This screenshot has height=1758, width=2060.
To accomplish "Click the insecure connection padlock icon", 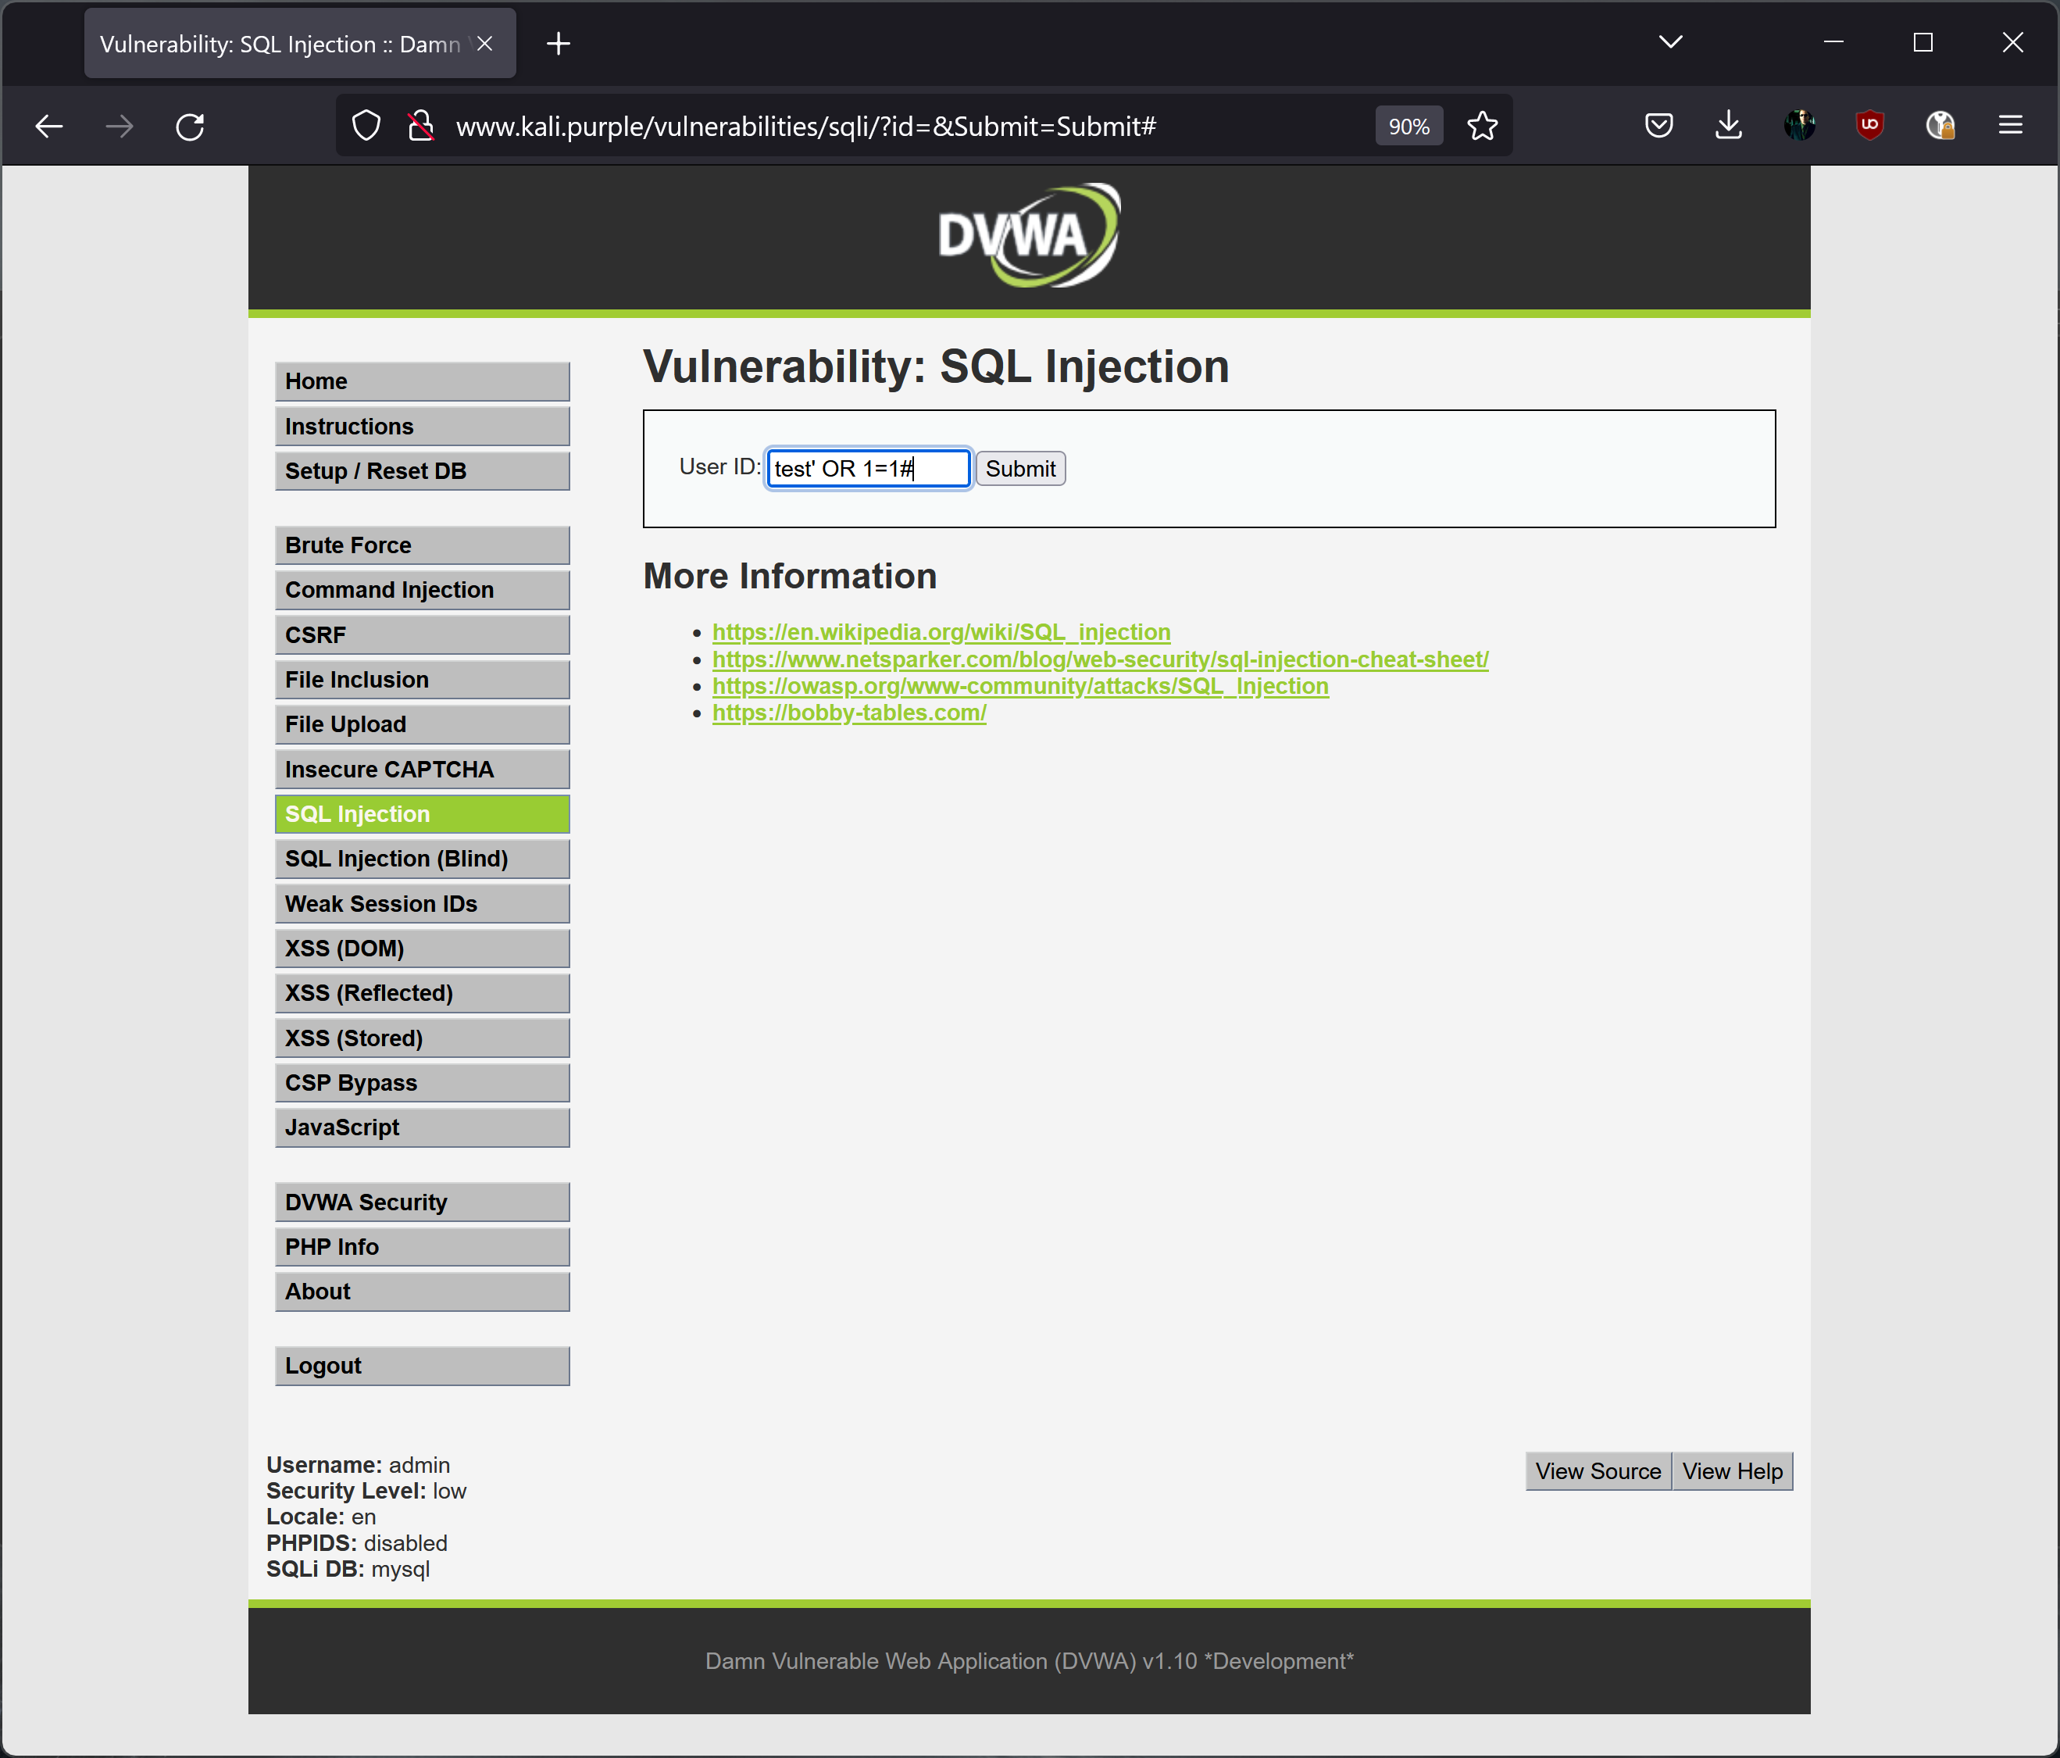I will [x=422, y=127].
